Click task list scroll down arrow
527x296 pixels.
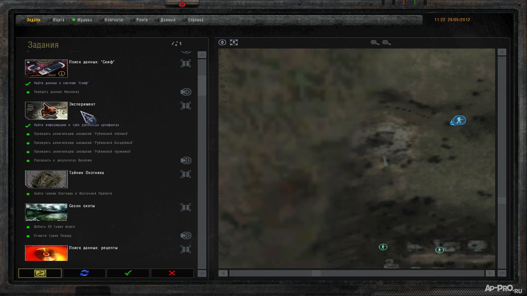tap(202, 273)
